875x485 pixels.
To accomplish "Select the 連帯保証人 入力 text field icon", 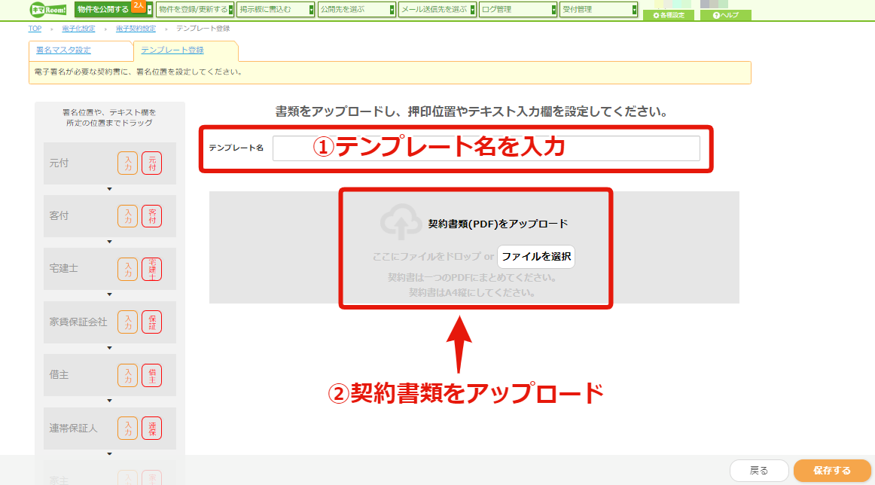I will 128,428.
